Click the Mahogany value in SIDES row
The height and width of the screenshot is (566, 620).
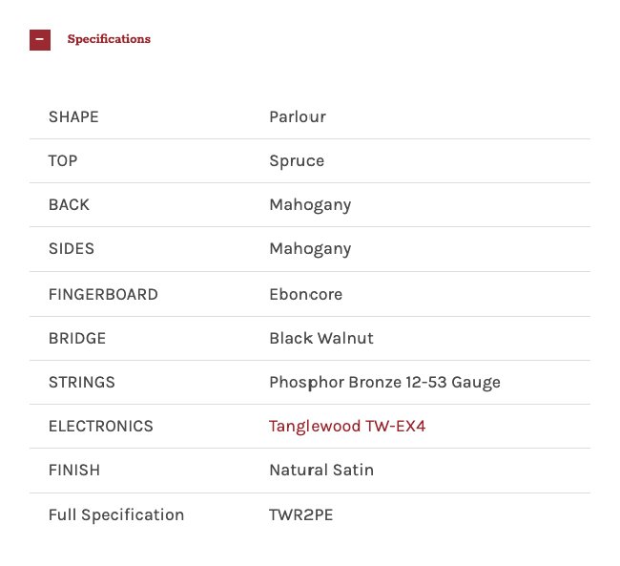[310, 249]
